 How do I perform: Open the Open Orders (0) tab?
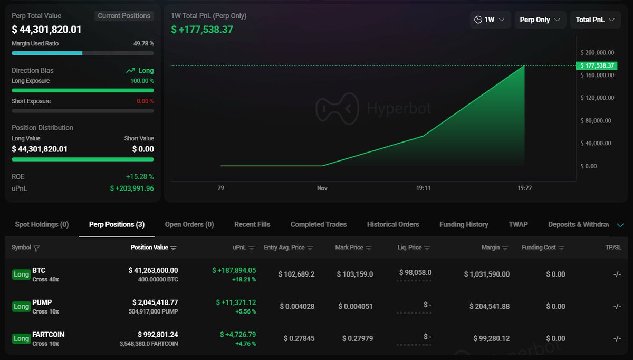[x=189, y=224]
